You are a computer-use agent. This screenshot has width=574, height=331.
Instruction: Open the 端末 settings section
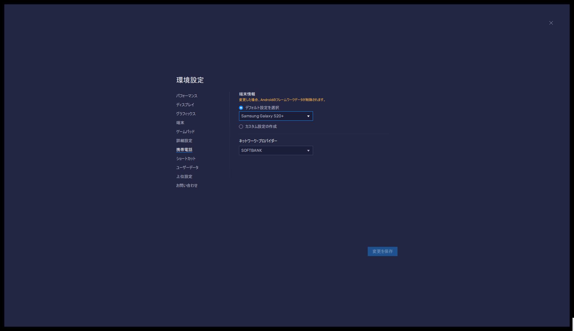click(x=180, y=123)
